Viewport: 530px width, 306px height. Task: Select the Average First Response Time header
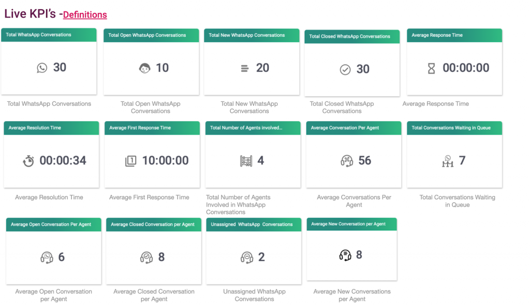(x=152, y=128)
